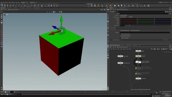
Task: Open the Group Type dropdown
Action: 124,15
